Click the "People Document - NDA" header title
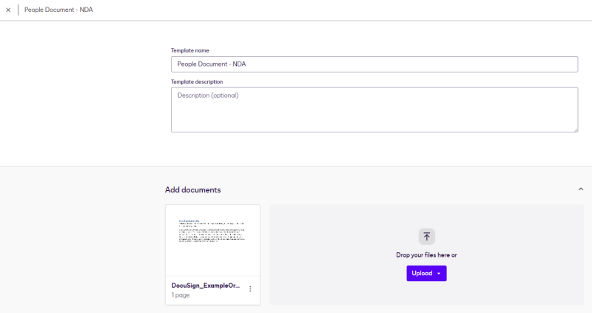This screenshot has width=592, height=313. 58,10
